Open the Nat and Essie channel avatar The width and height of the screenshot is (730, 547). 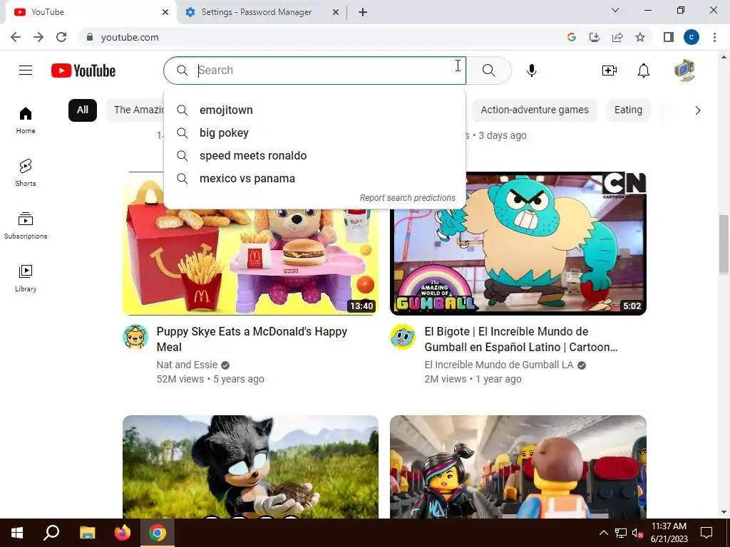[x=135, y=336]
